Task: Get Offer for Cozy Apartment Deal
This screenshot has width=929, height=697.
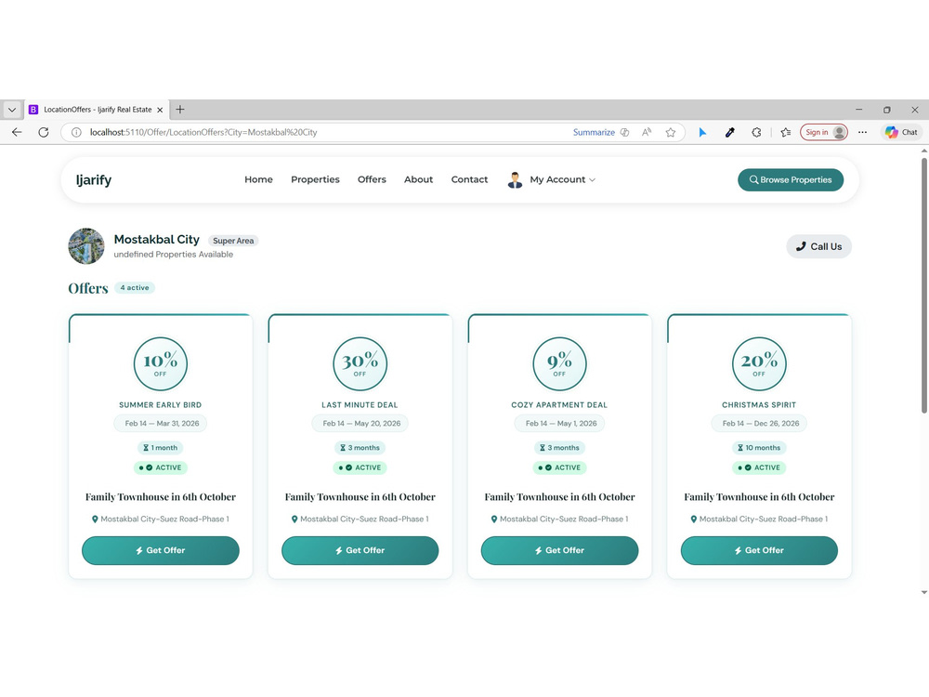Action: [x=560, y=550]
